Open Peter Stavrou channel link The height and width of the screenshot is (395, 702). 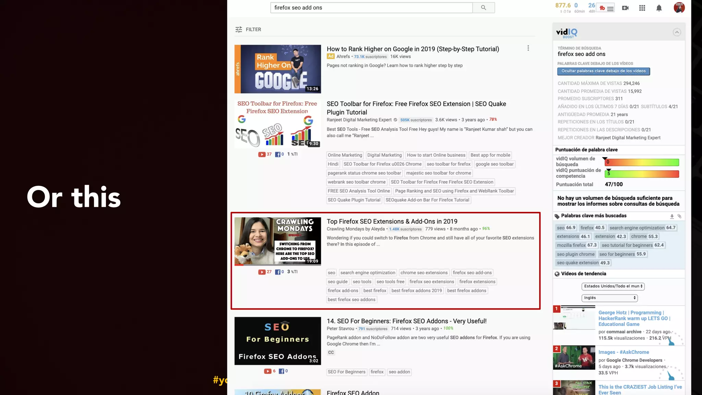pyautogui.click(x=340, y=329)
